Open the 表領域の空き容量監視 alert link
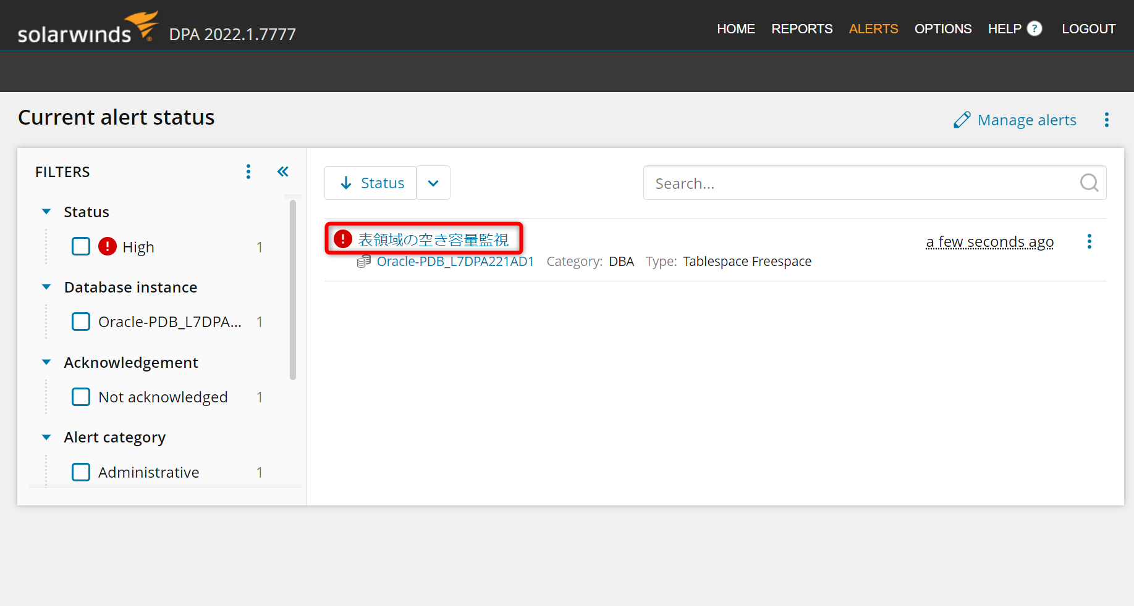 [x=433, y=239]
